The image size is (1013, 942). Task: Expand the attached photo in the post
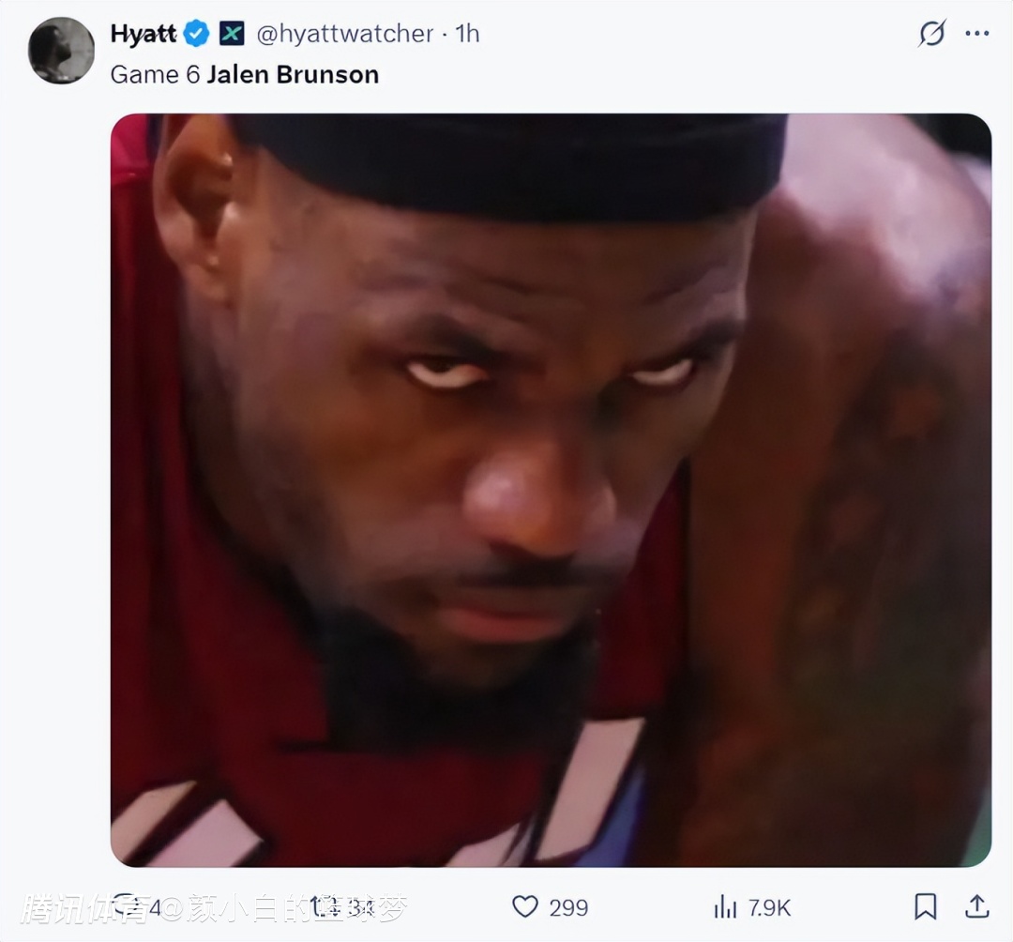point(551,490)
